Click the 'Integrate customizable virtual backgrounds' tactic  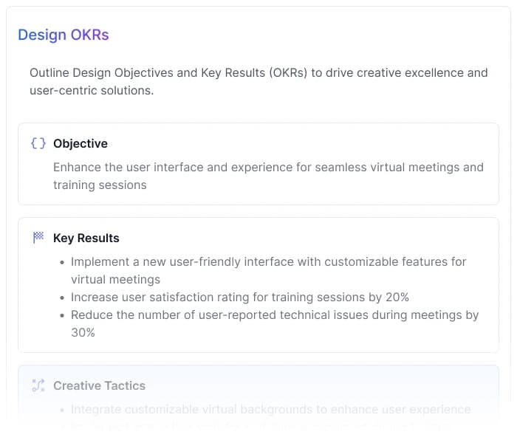(x=271, y=409)
